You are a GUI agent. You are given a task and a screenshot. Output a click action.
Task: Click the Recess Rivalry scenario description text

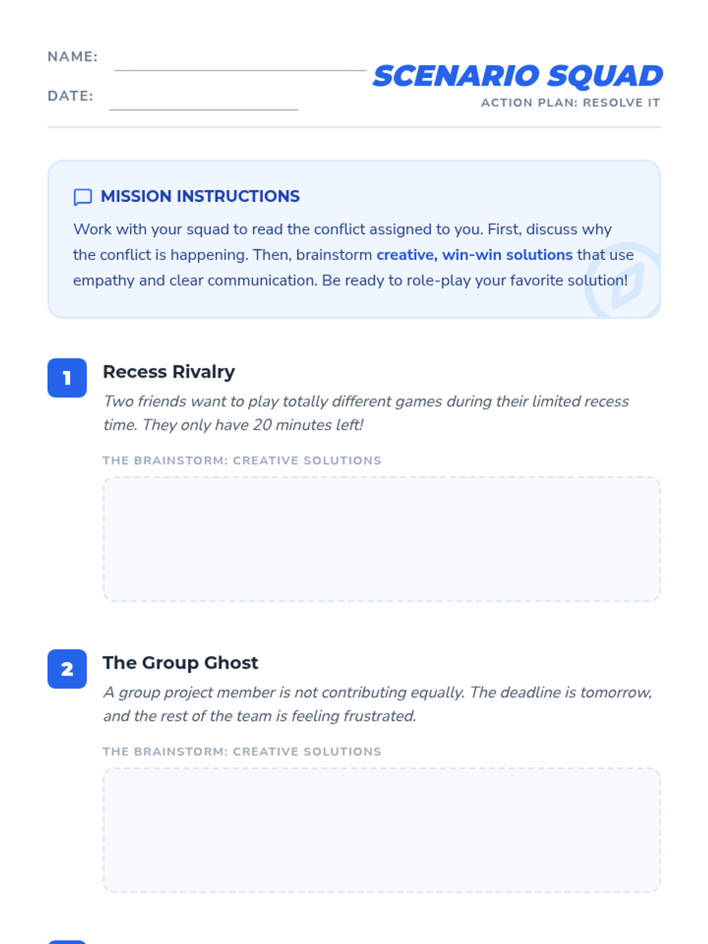[366, 413]
